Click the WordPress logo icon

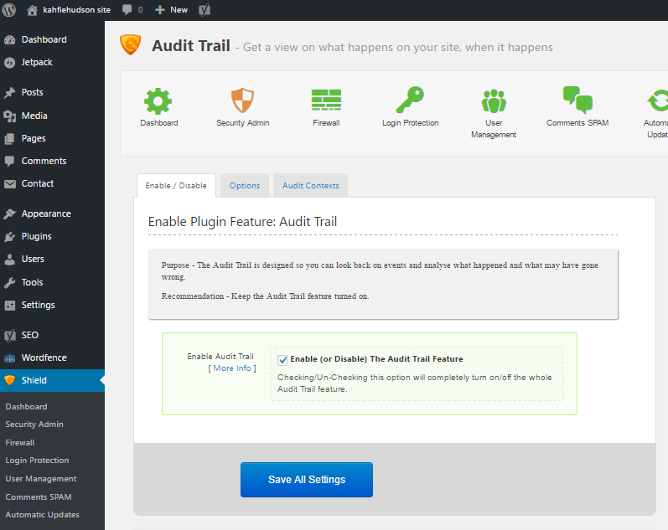coord(8,9)
